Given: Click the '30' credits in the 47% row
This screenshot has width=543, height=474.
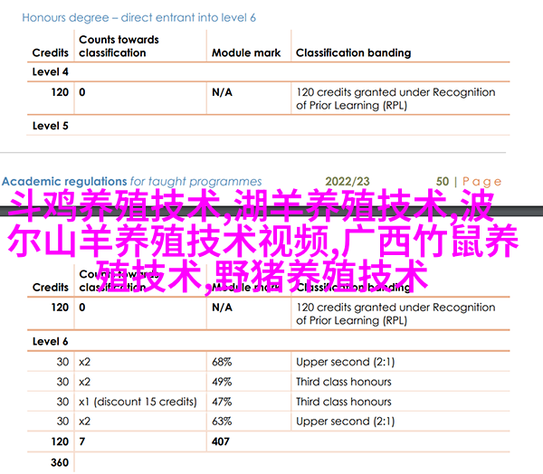Looking at the screenshot, I should (x=62, y=402).
